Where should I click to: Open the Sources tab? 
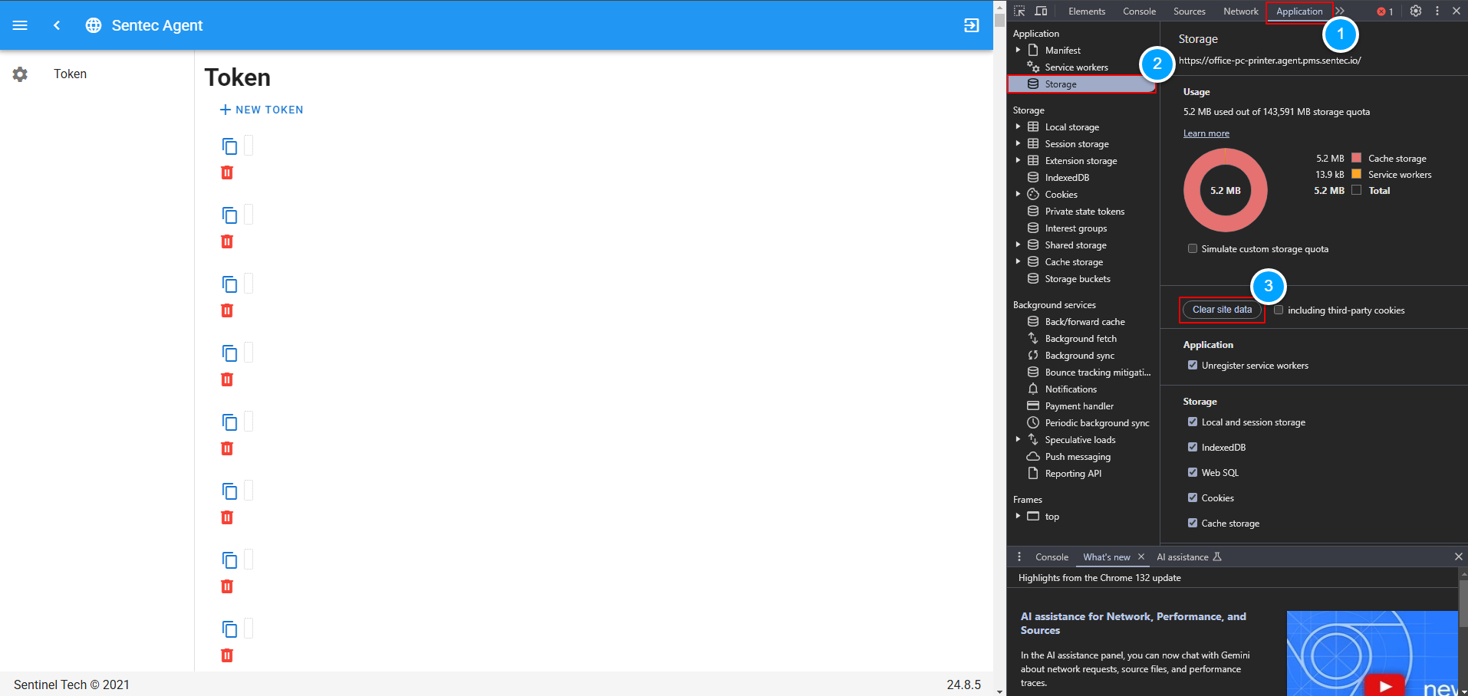[x=1189, y=11]
